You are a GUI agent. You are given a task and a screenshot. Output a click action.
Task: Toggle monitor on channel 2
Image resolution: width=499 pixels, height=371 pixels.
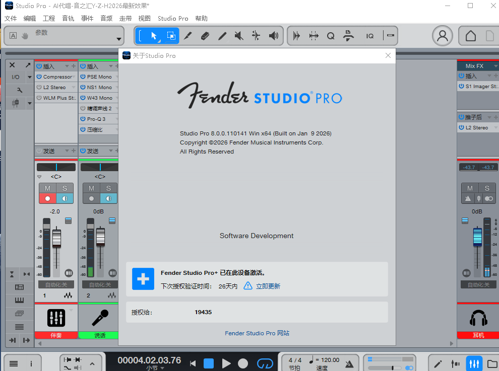108,198
